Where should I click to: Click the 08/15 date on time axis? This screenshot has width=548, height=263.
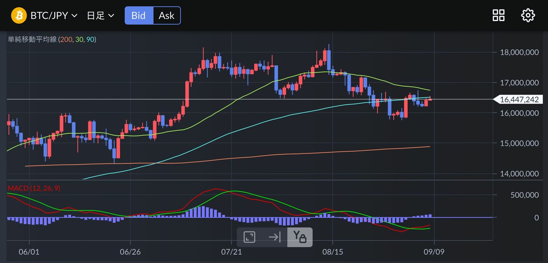(x=333, y=251)
